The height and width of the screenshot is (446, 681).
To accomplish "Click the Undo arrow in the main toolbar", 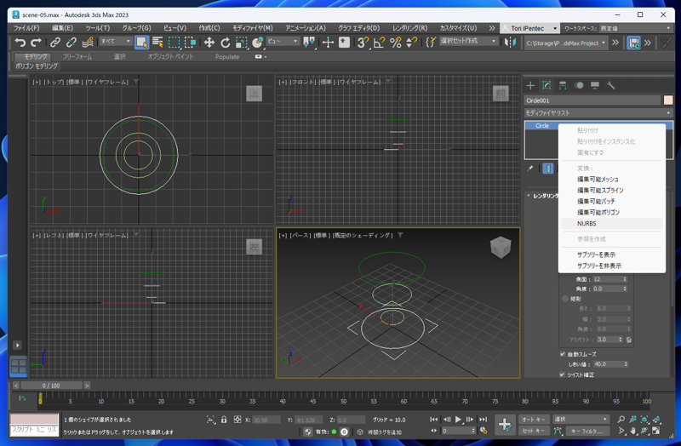I will pyautogui.click(x=20, y=42).
